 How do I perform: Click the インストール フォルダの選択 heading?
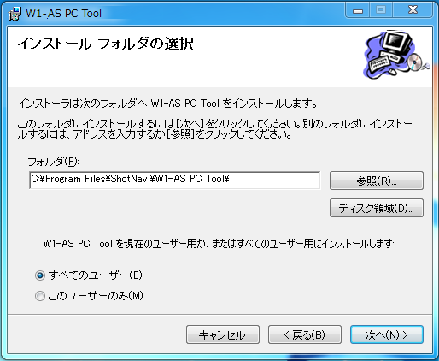[x=106, y=44]
